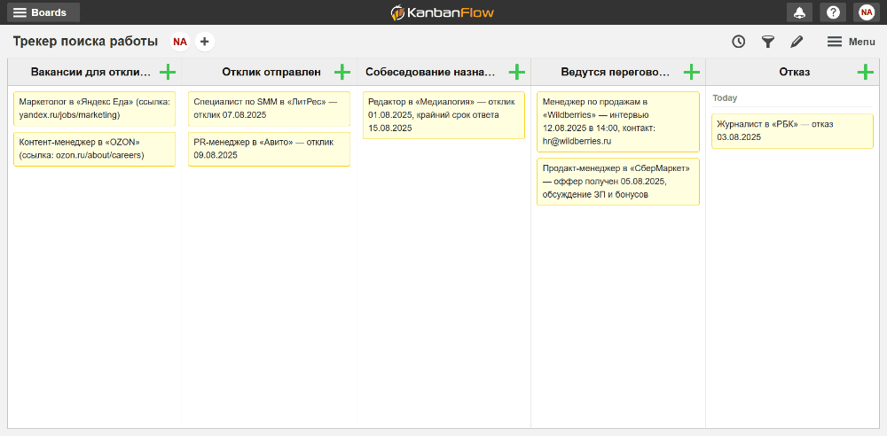Screen dimensions: 887x436
Task: Click the Ведутся перегово… column header
Action: pyautogui.click(x=615, y=73)
